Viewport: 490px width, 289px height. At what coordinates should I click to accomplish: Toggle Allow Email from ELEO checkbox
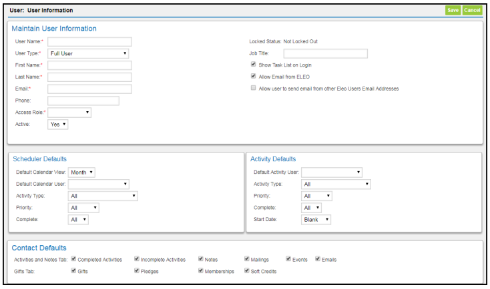pos(254,76)
